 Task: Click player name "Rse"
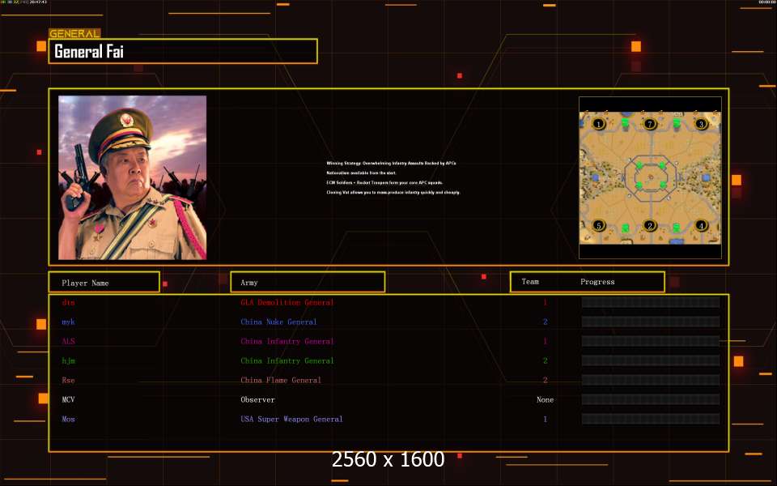click(x=68, y=381)
